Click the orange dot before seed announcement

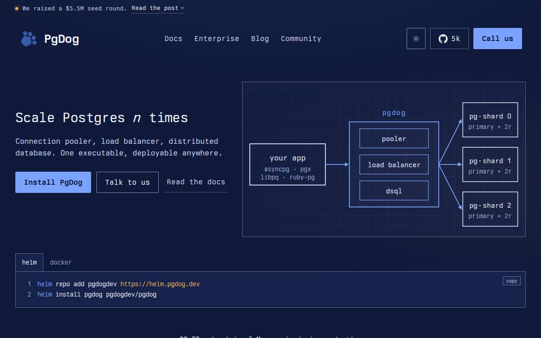coord(17,8)
